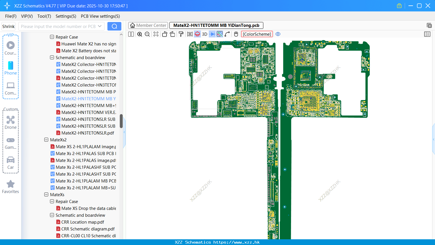Toggle the diode mode icon
This screenshot has width=435, height=245.
(212, 34)
